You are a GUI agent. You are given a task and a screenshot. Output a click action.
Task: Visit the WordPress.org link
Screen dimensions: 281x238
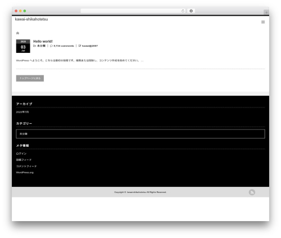click(25, 172)
